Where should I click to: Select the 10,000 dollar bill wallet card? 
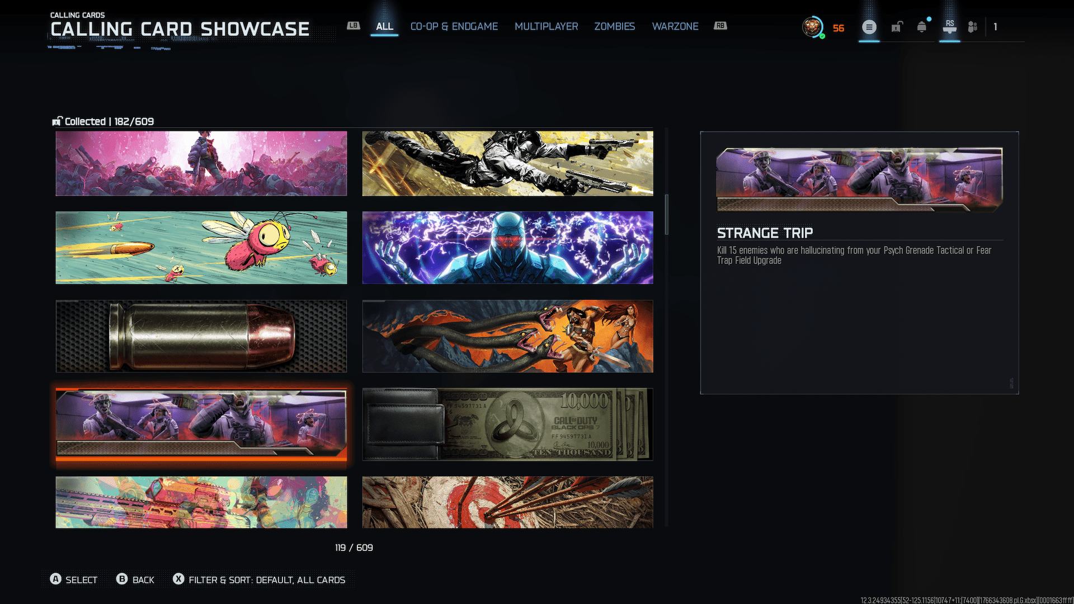[507, 424]
